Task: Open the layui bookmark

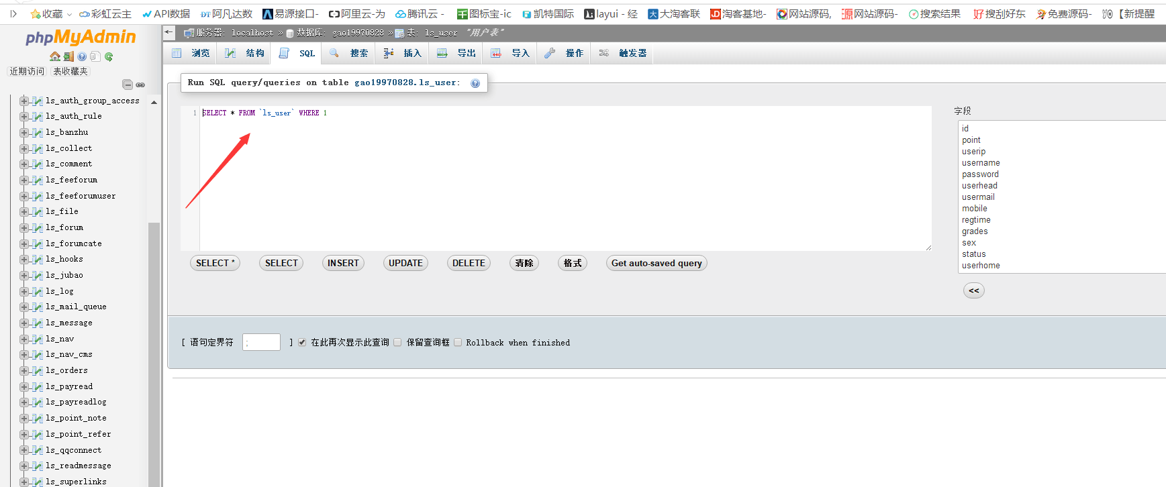Action: click(x=610, y=13)
